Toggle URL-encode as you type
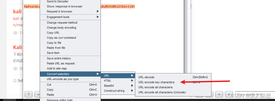 [70, 79]
